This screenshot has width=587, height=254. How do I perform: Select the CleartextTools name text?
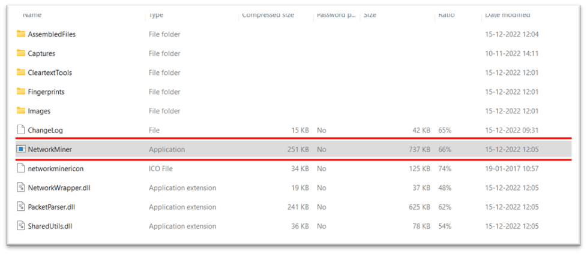pyautogui.click(x=50, y=72)
